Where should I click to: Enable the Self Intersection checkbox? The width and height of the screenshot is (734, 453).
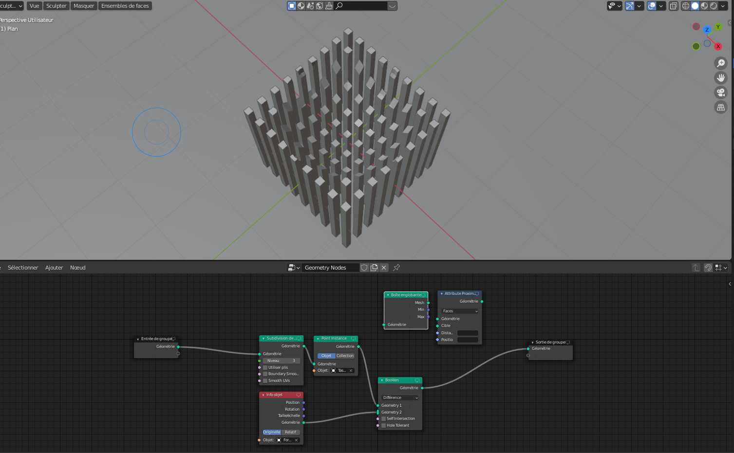tap(383, 418)
